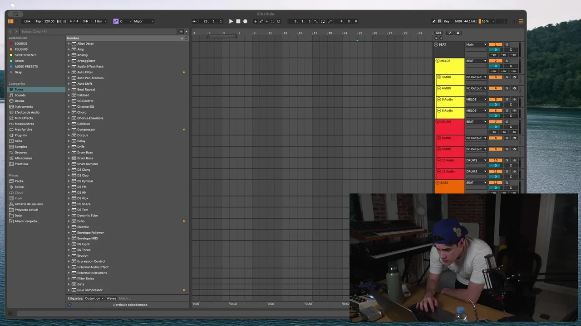This screenshot has width=581, height=326.
Task: Click the Capture MIDI icon
Action: point(273,21)
